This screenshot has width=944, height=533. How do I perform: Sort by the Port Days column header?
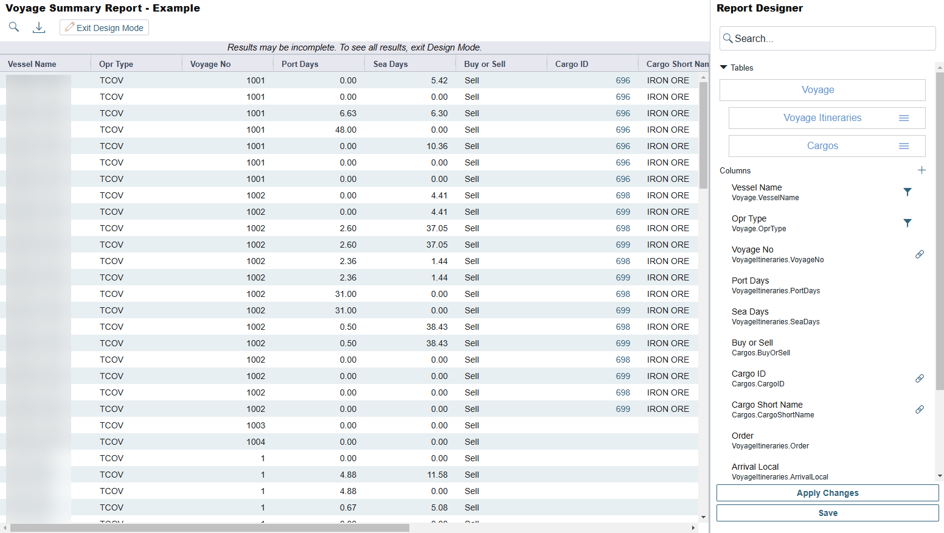pyautogui.click(x=300, y=64)
